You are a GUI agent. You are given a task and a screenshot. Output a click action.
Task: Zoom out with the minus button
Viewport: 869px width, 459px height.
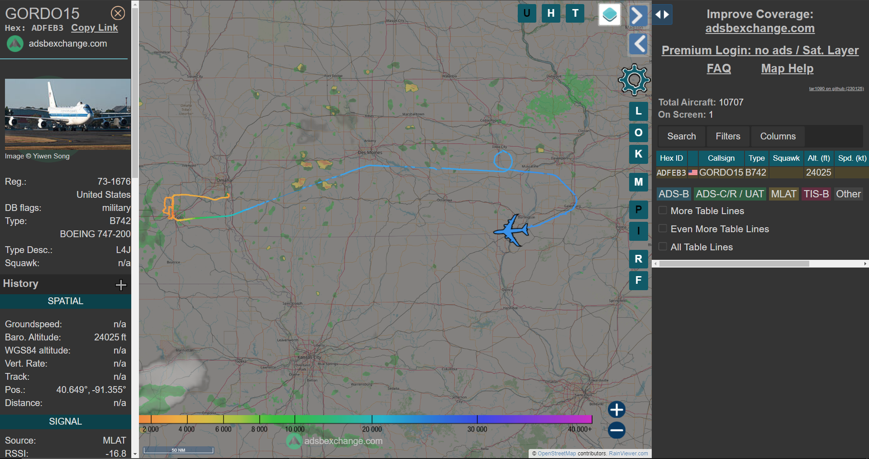click(x=616, y=430)
